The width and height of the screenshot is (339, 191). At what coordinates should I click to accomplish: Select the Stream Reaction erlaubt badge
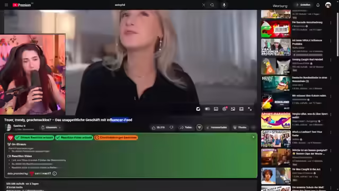tap(34, 137)
